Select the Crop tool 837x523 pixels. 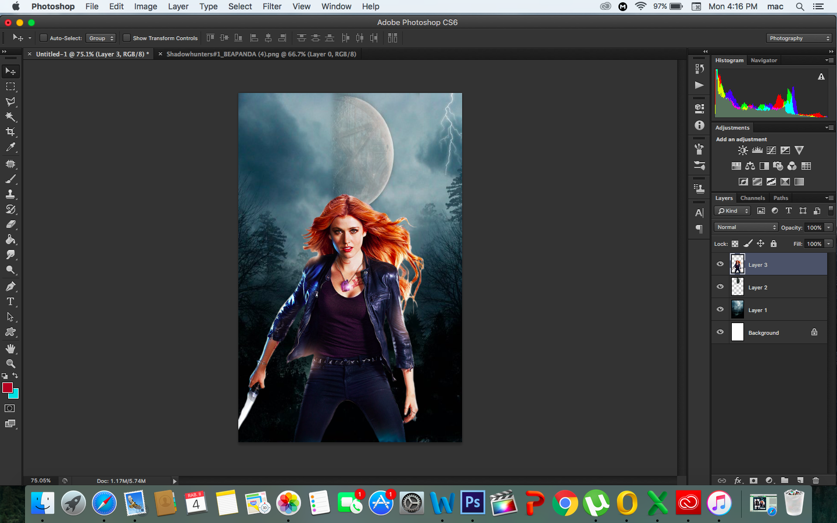coord(10,132)
